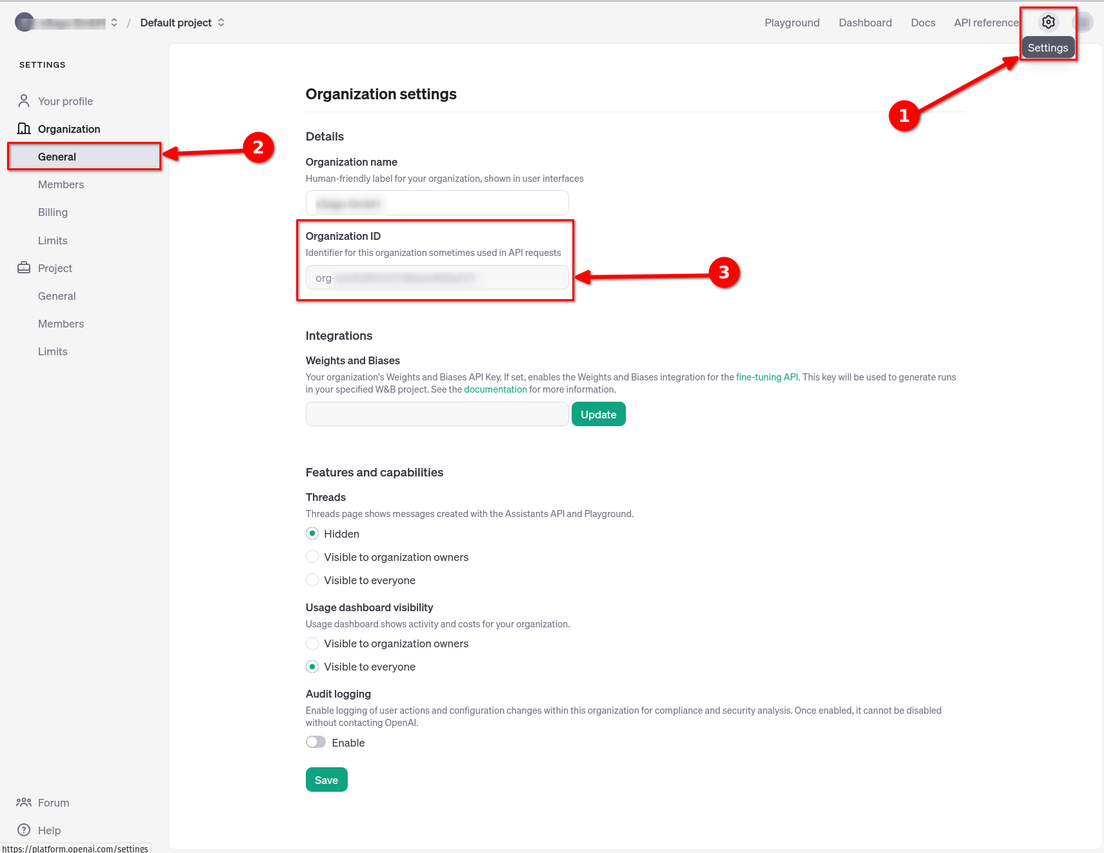Click the Settings gear icon
This screenshot has height=853, width=1104.
point(1049,23)
